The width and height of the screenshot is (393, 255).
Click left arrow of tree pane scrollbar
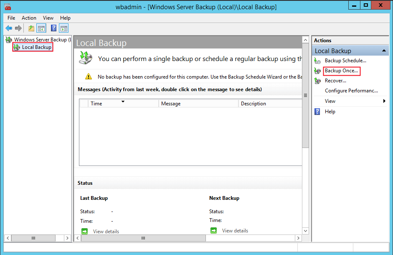click(8, 238)
